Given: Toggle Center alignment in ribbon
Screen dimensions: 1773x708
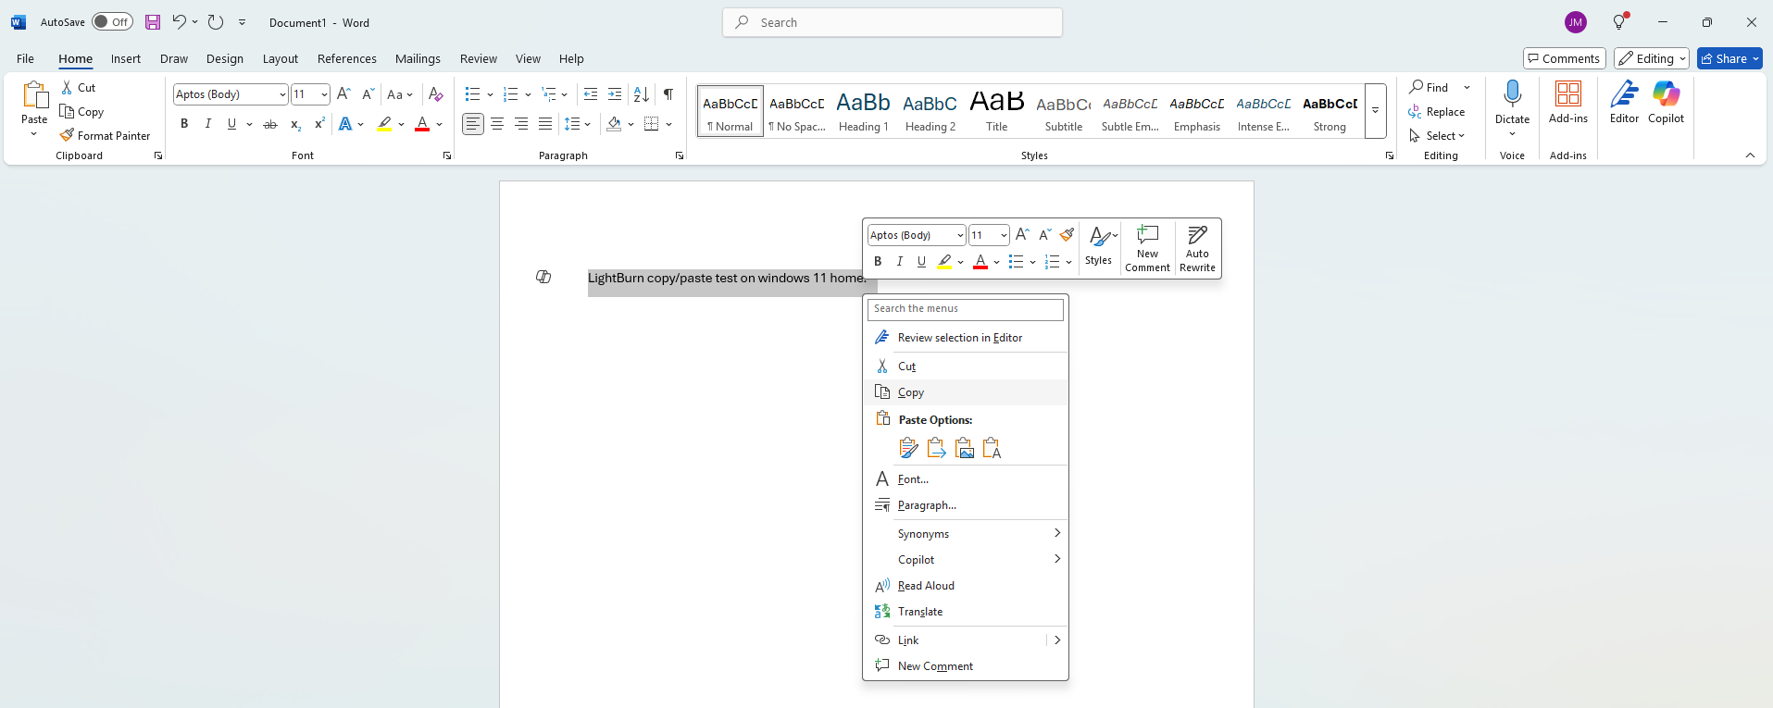Looking at the screenshot, I should click(497, 124).
